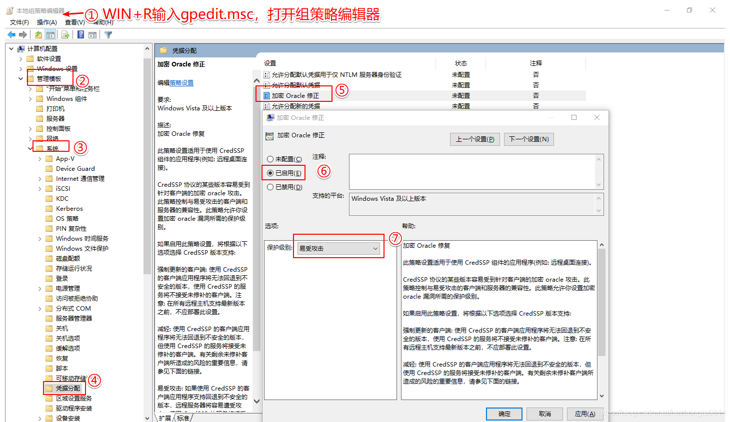The height and width of the screenshot is (422, 730).
Task: Expand the Windows 组件 tree node
Action: (30, 98)
